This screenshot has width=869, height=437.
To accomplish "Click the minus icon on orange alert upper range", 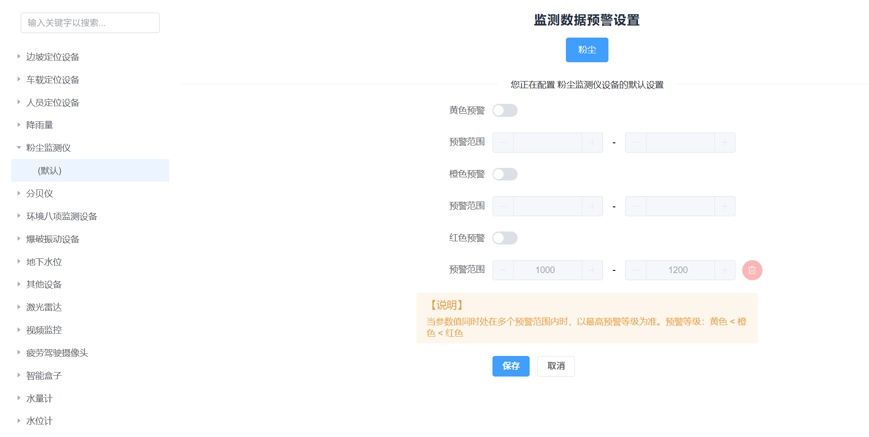I will [x=635, y=206].
